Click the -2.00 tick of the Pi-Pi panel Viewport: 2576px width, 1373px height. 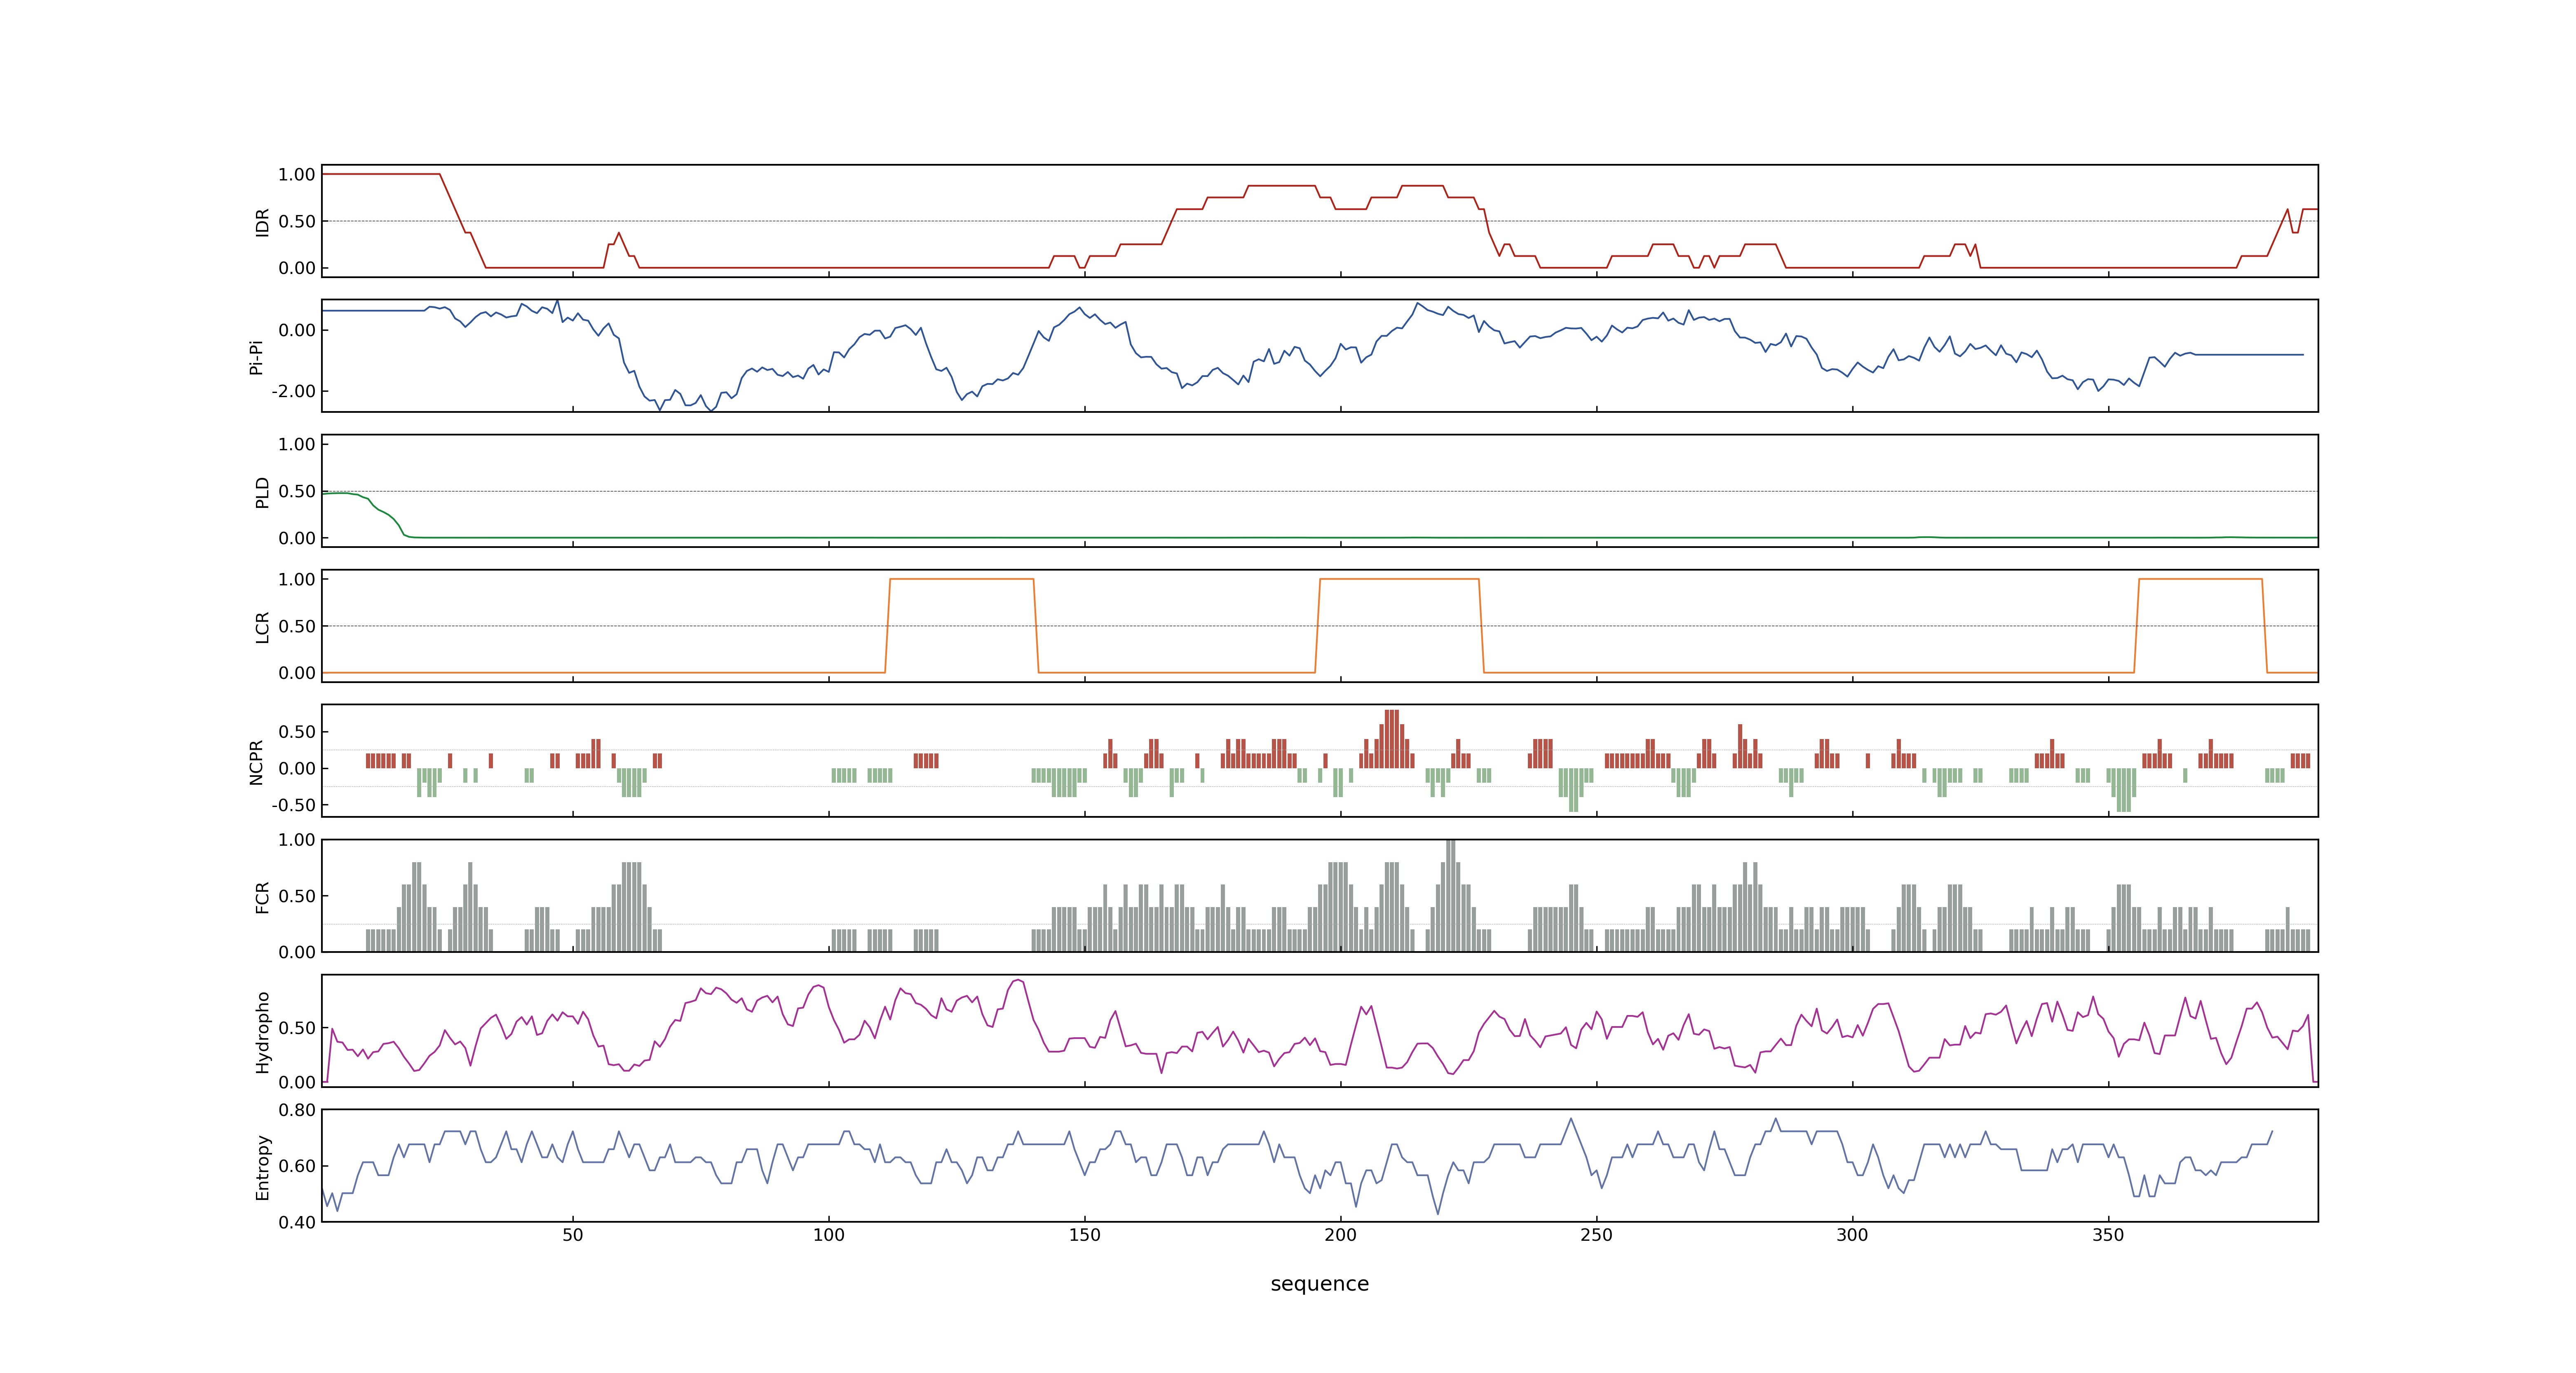tap(293, 392)
